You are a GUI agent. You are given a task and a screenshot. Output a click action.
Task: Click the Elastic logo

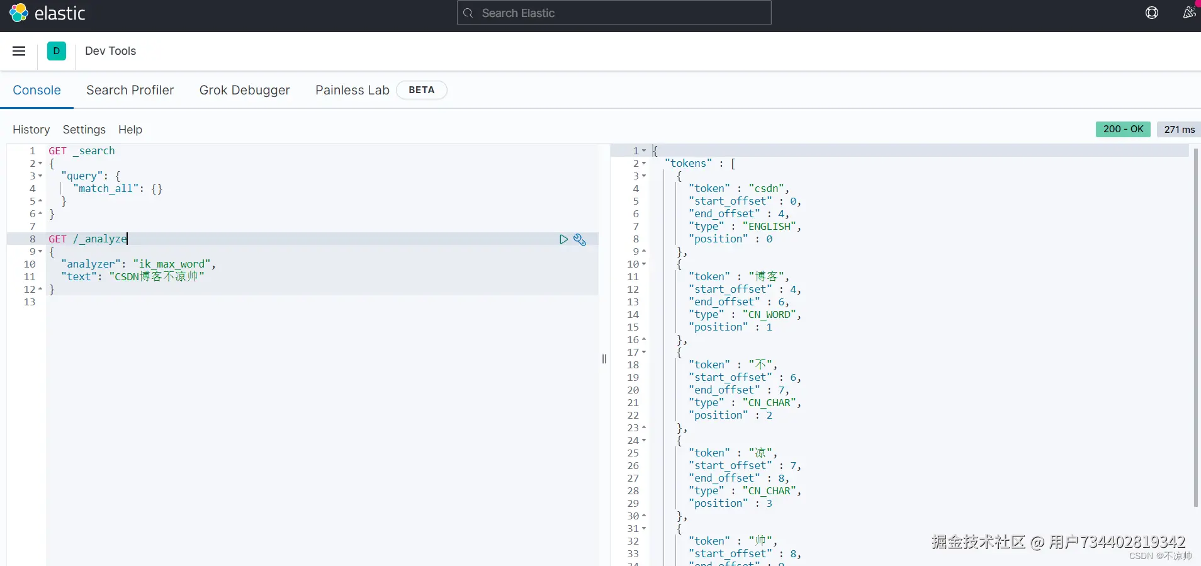point(47,13)
